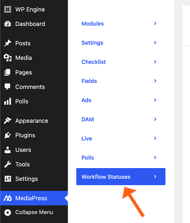
Task: Click the Comments speech bubble icon
Action: (x=8, y=87)
